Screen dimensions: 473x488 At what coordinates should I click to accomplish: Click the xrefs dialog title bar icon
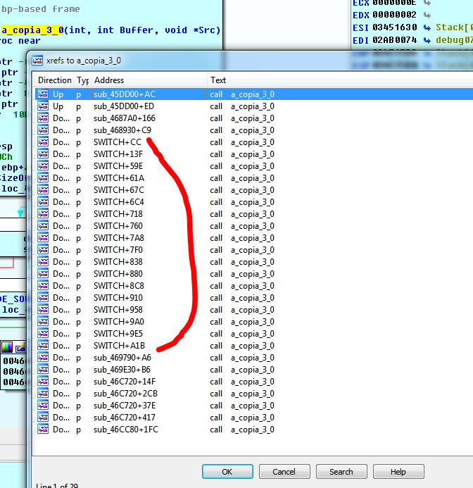(37, 61)
